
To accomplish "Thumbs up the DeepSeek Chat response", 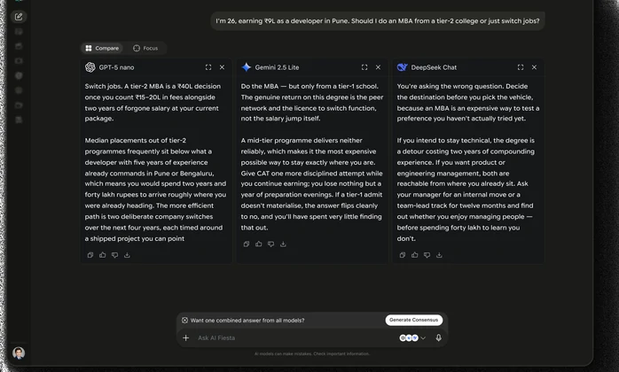I will coord(414,255).
